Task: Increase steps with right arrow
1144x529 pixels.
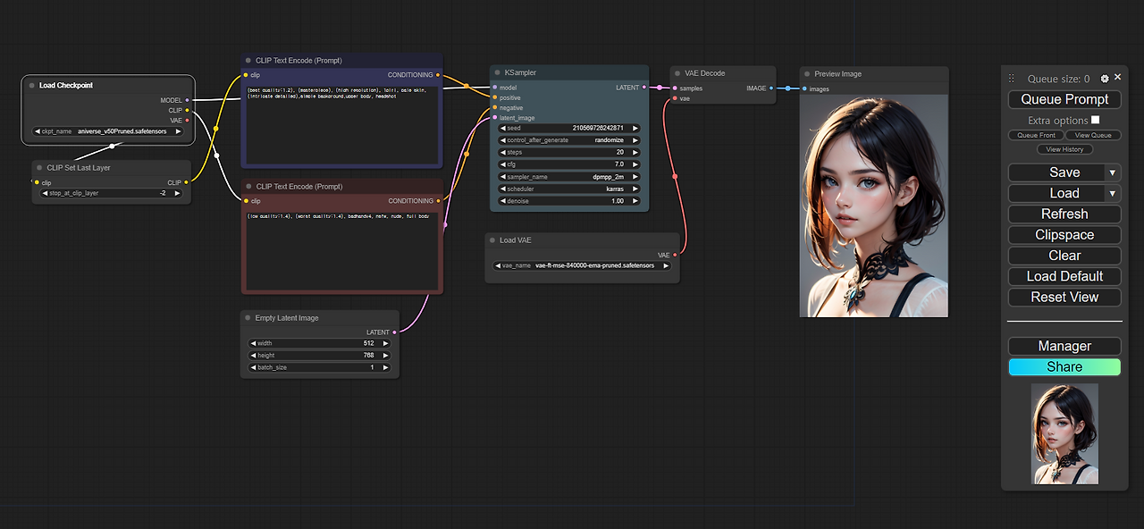Action: point(635,153)
